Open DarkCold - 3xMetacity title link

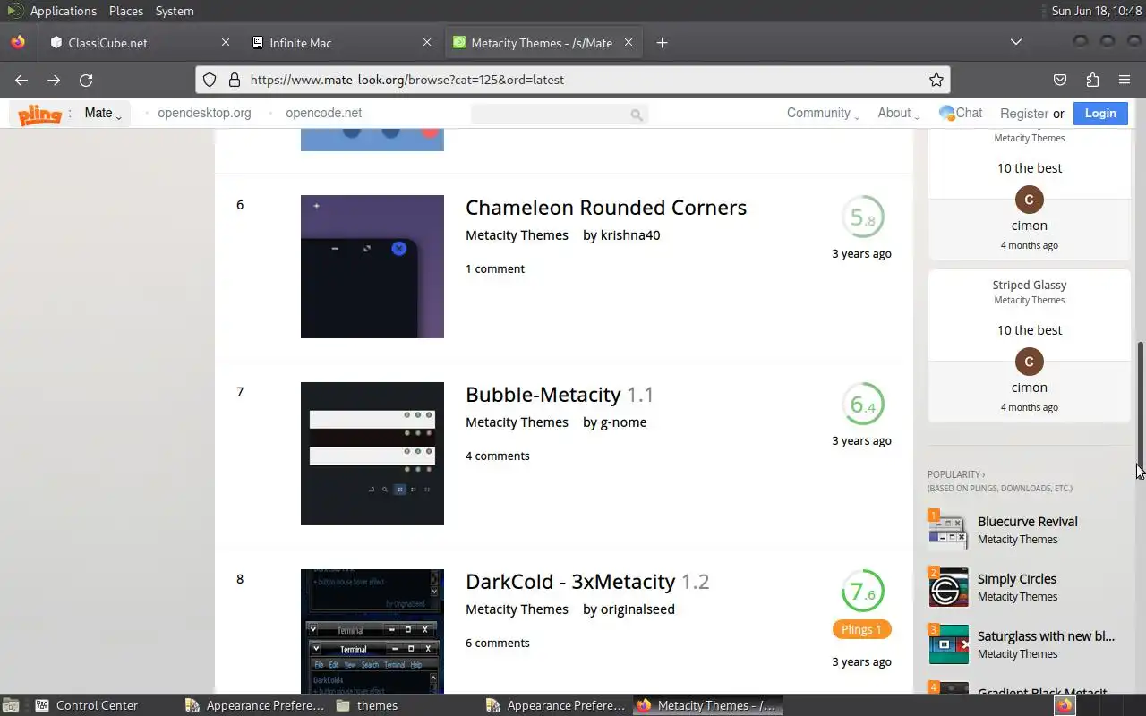(587, 582)
